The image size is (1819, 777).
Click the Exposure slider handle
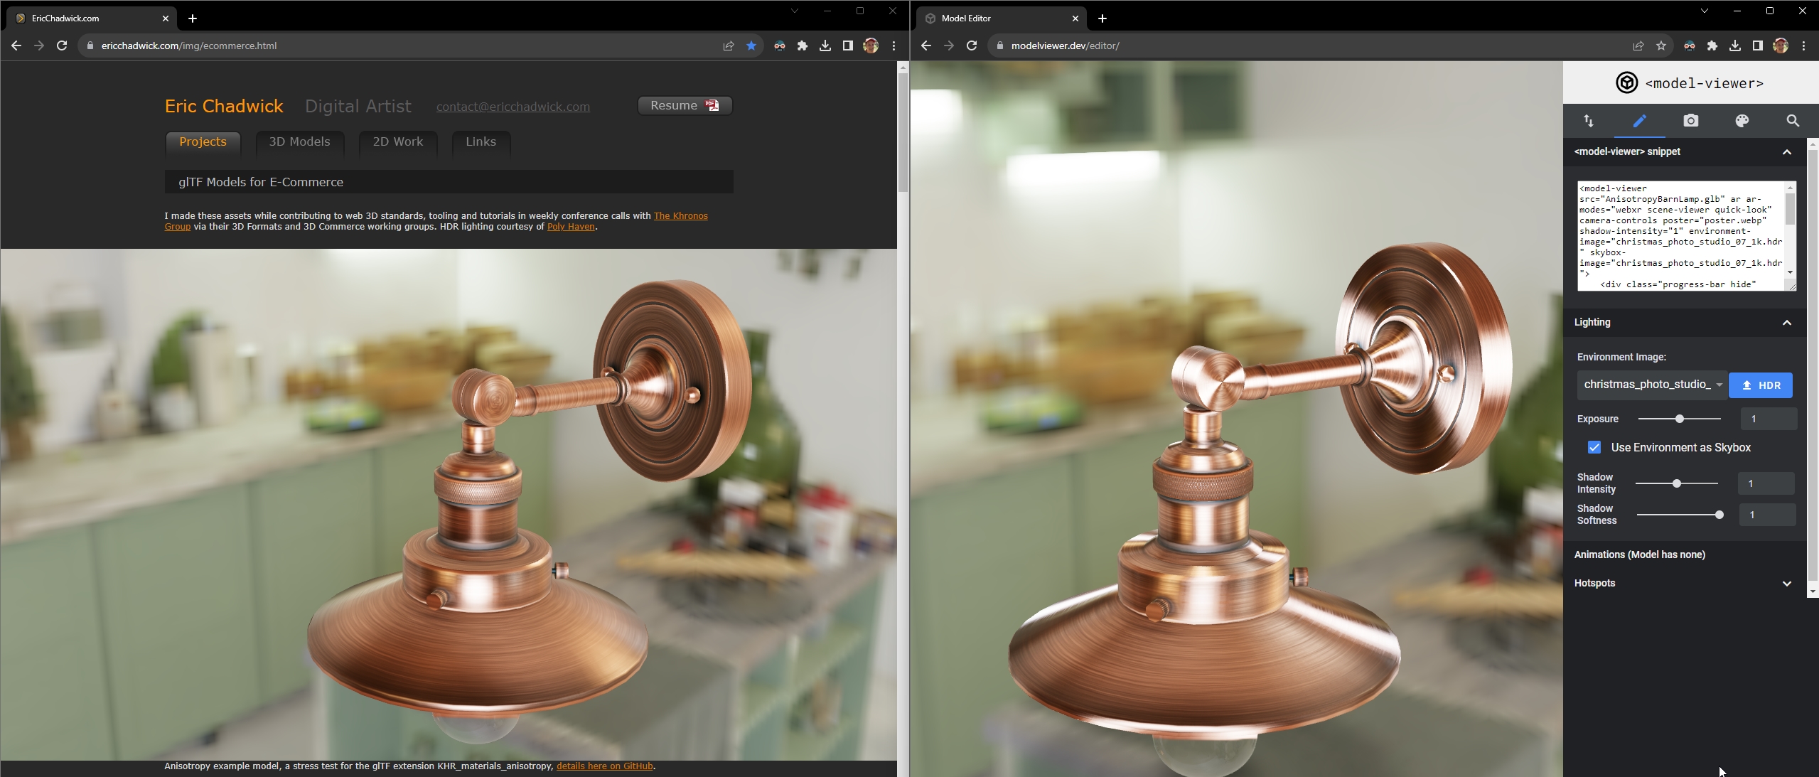[x=1678, y=419]
